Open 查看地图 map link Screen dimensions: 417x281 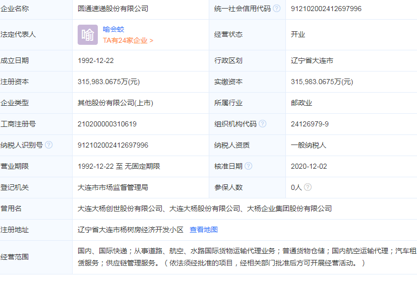tap(204, 230)
